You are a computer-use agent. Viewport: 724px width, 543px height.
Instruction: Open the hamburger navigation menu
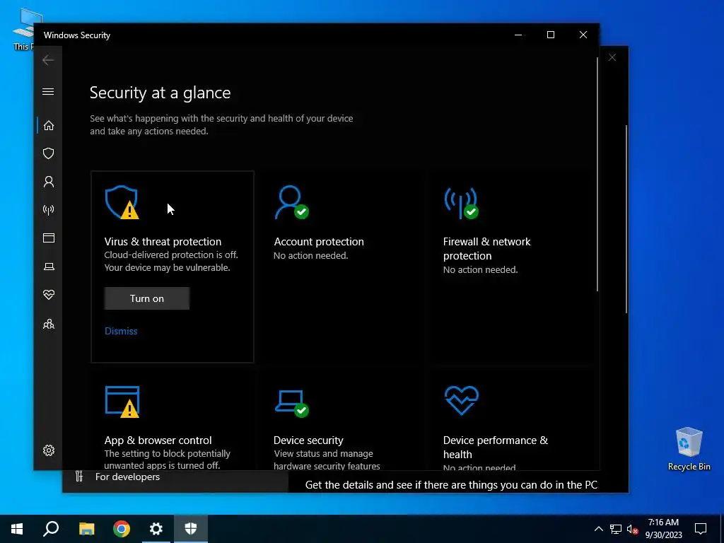(48, 91)
